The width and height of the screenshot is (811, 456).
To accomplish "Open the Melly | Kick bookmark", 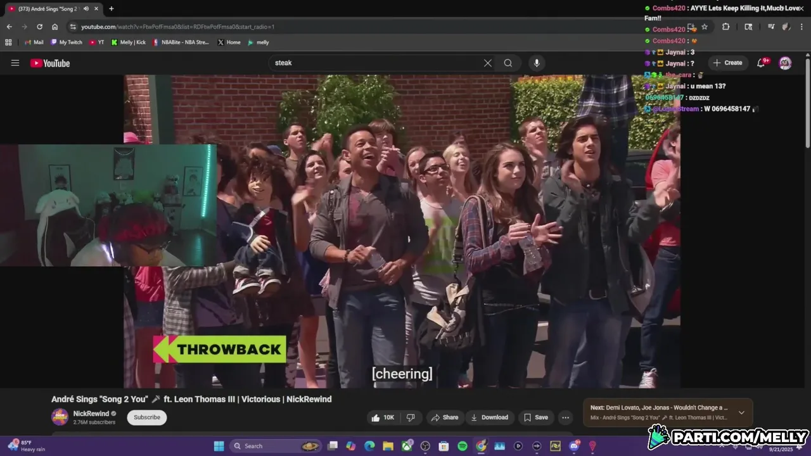I will coord(128,42).
